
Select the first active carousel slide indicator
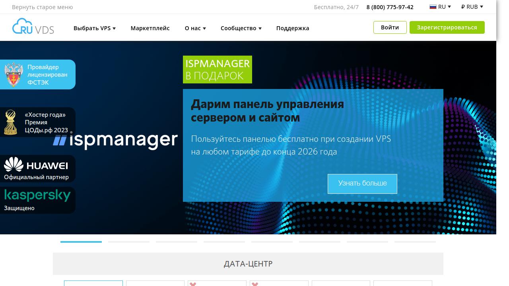81,242
